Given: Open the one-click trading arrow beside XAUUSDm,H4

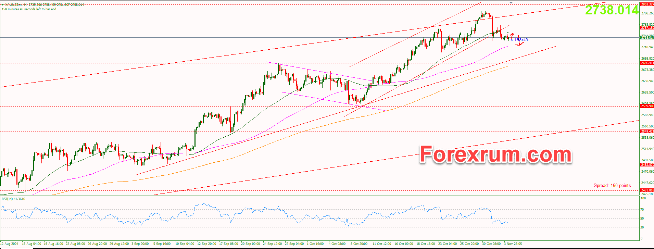Looking at the screenshot, I should tap(3, 4).
